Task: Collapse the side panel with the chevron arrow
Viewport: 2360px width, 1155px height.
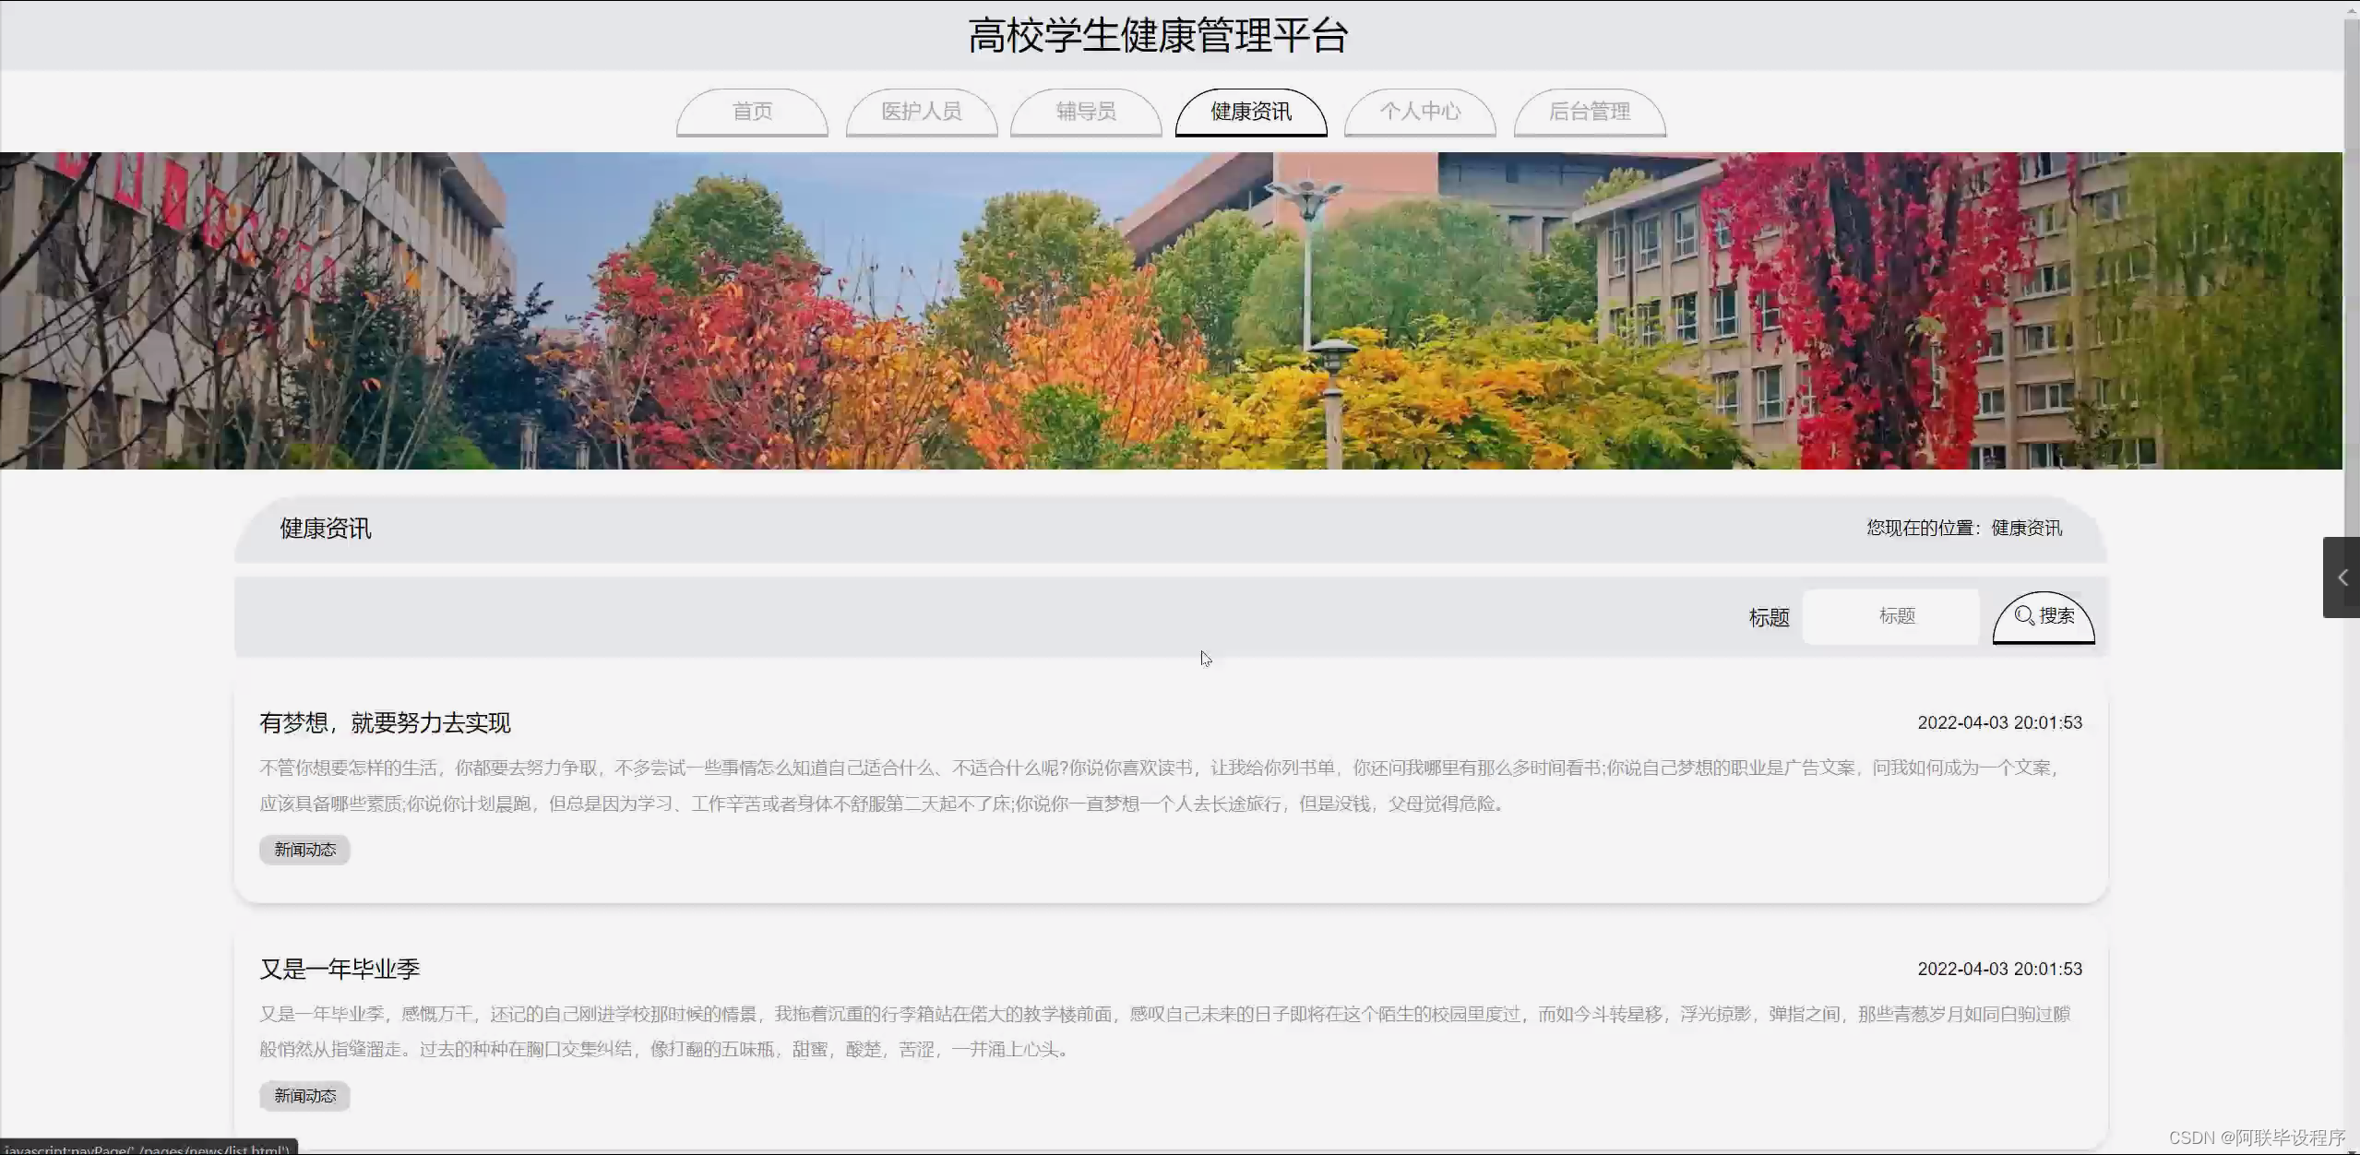Action: point(2342,577)
